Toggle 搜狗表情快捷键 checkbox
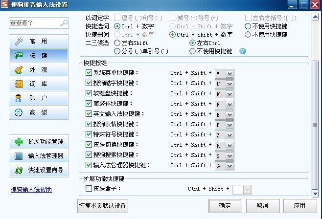Screen dimensions: 322x219 [89, 124]
